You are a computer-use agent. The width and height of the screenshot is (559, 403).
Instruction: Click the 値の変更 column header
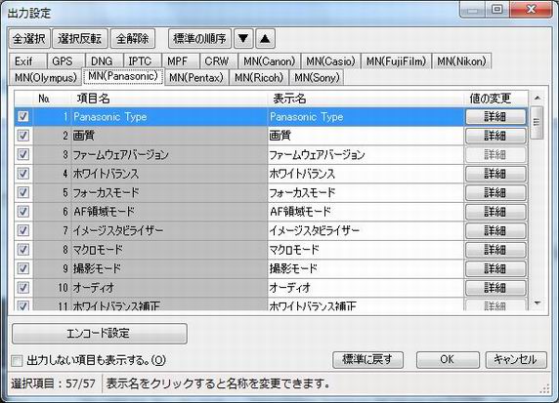coord(495,99)
